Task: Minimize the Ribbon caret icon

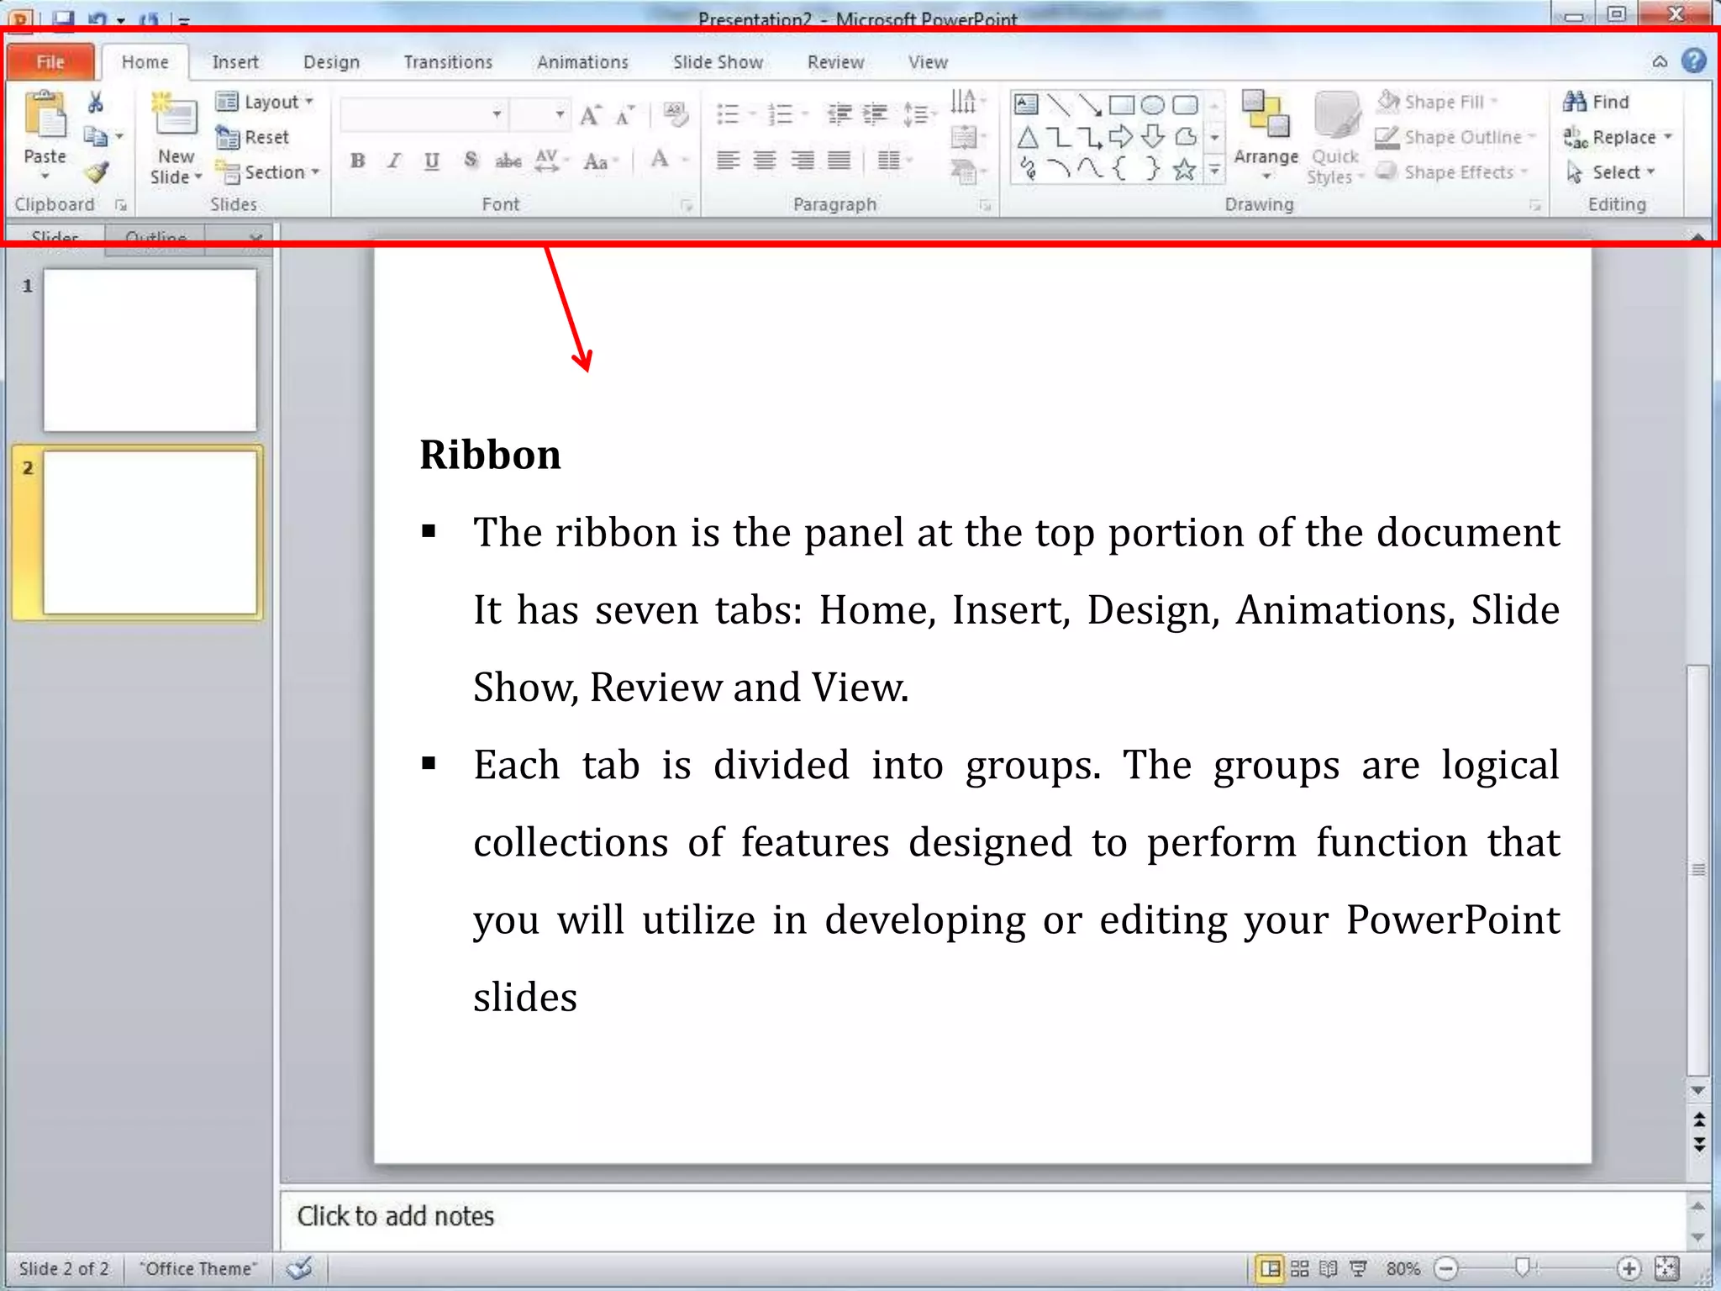Action: point(1660,61)
